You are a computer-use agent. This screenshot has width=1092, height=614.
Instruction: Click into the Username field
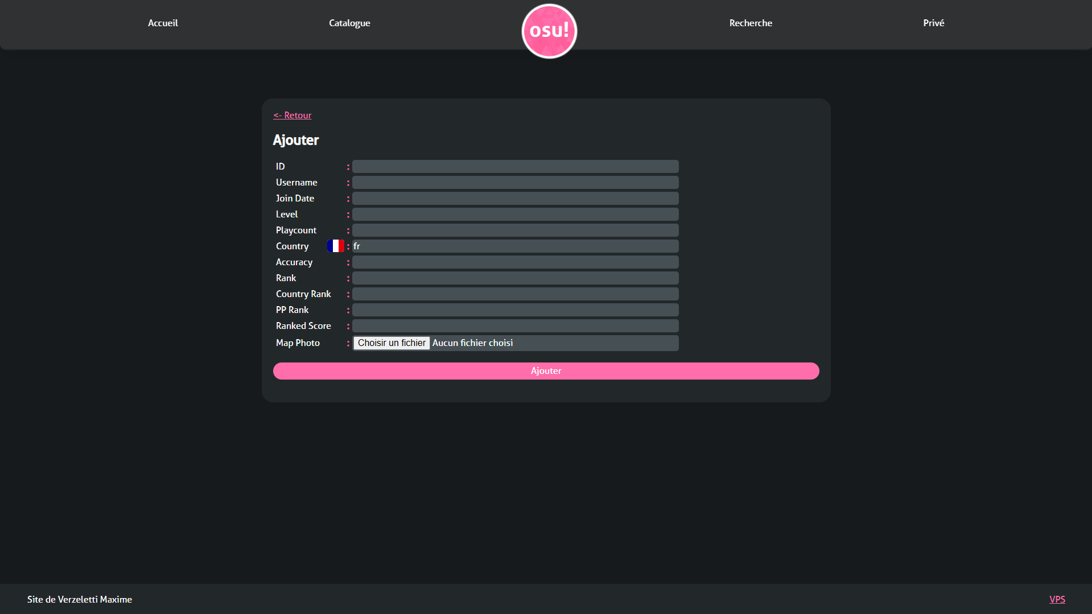tap(515, 182)
